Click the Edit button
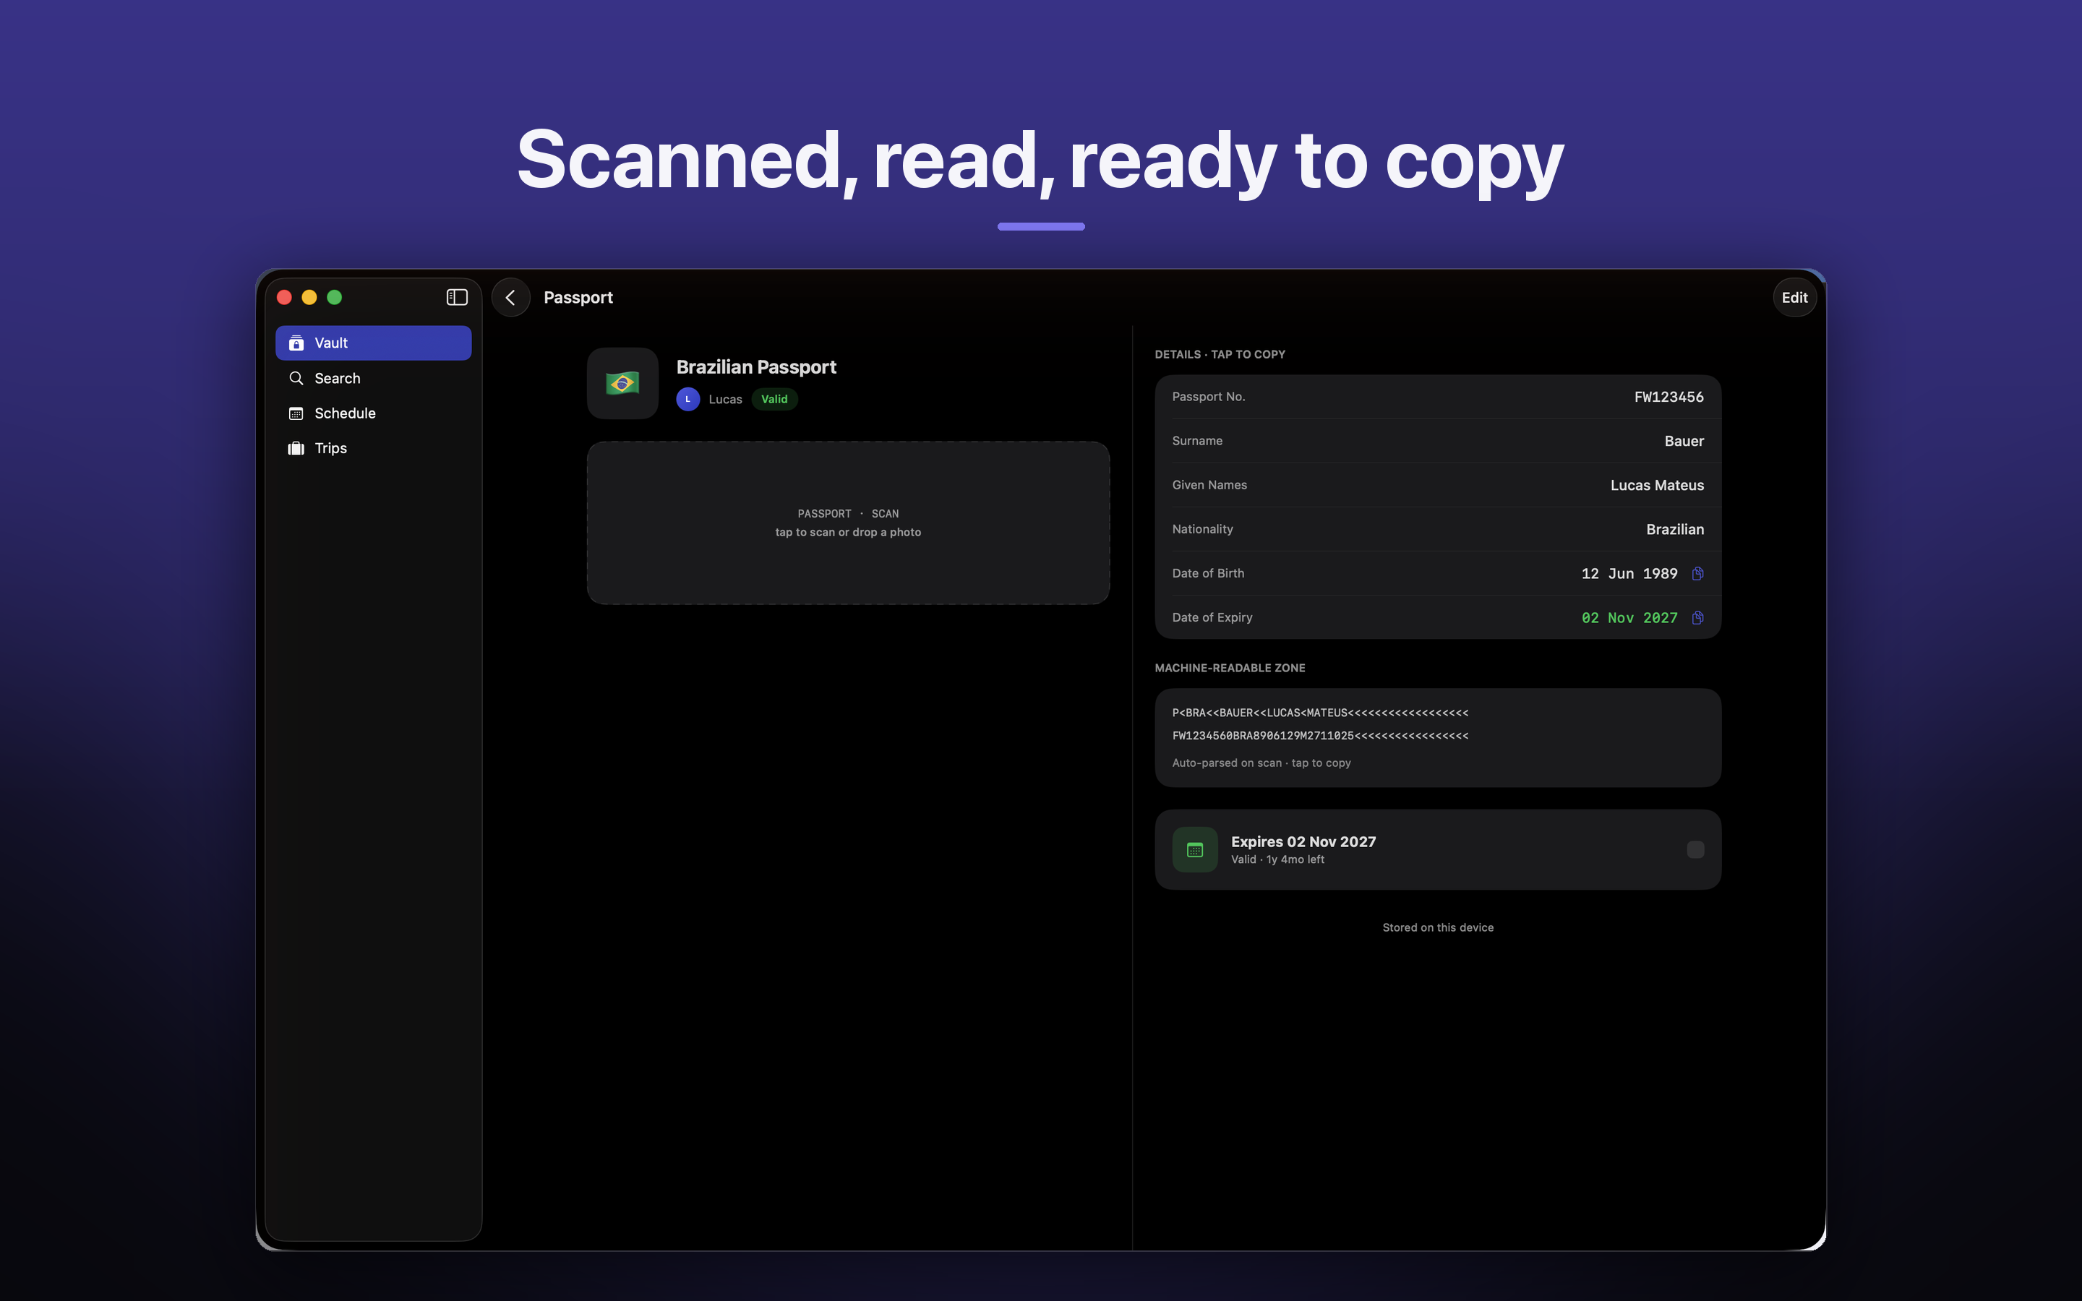The width and height of the screenshot is (2082, 1301). (x=1794, y=298)
